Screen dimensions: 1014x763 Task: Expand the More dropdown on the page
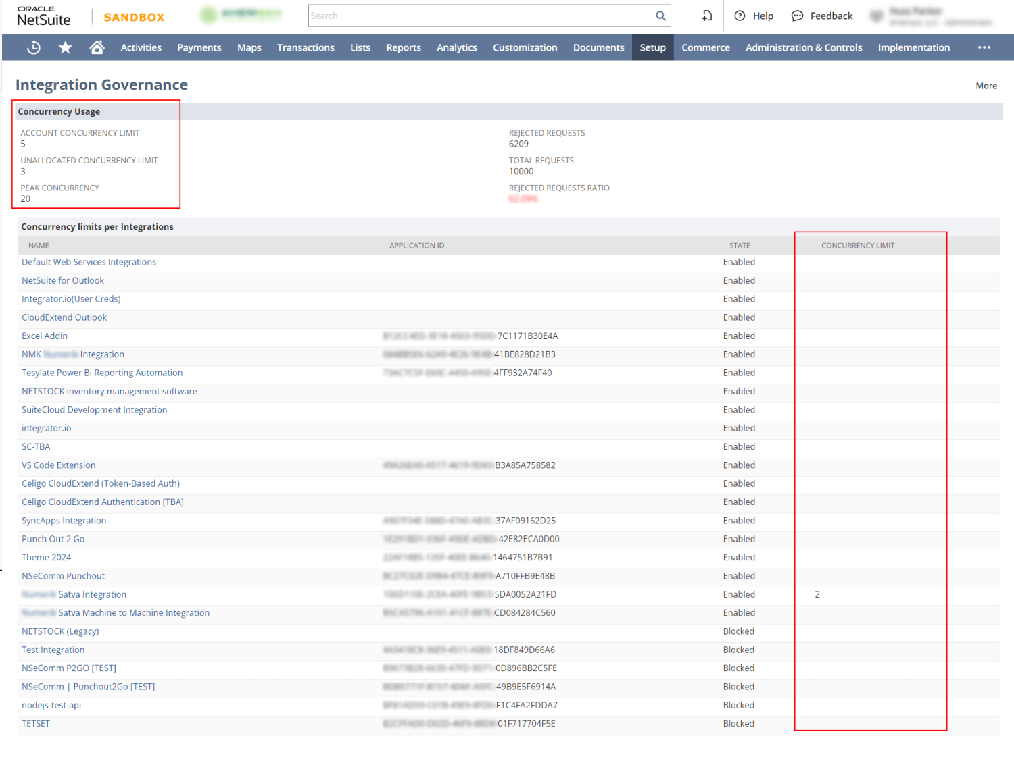coord(986,86)
